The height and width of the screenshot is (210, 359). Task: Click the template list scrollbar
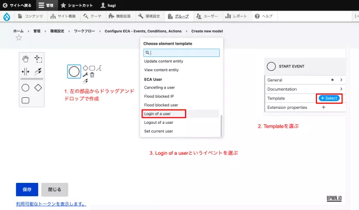coord(221,125)
